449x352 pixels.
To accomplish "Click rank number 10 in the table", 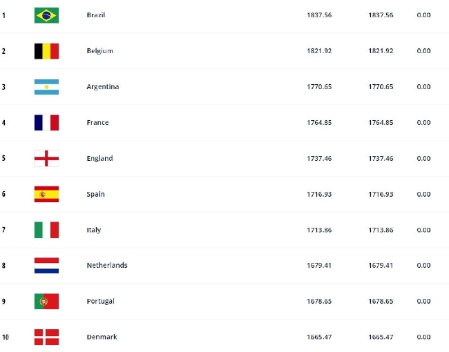I will pyautogui.click(x=6, y=337).
